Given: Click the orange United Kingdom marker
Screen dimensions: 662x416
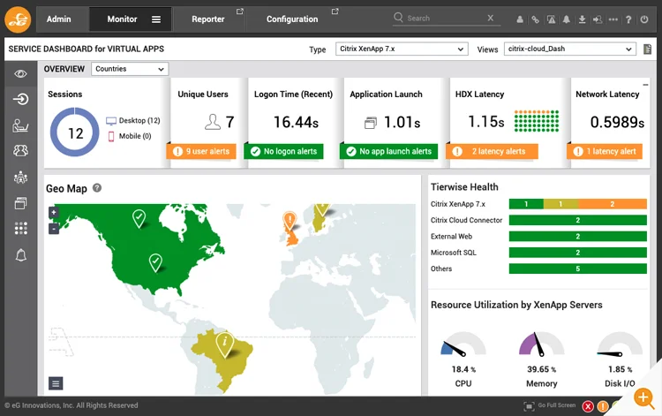Looking at the screenshot, I should (x=290, y=221).
